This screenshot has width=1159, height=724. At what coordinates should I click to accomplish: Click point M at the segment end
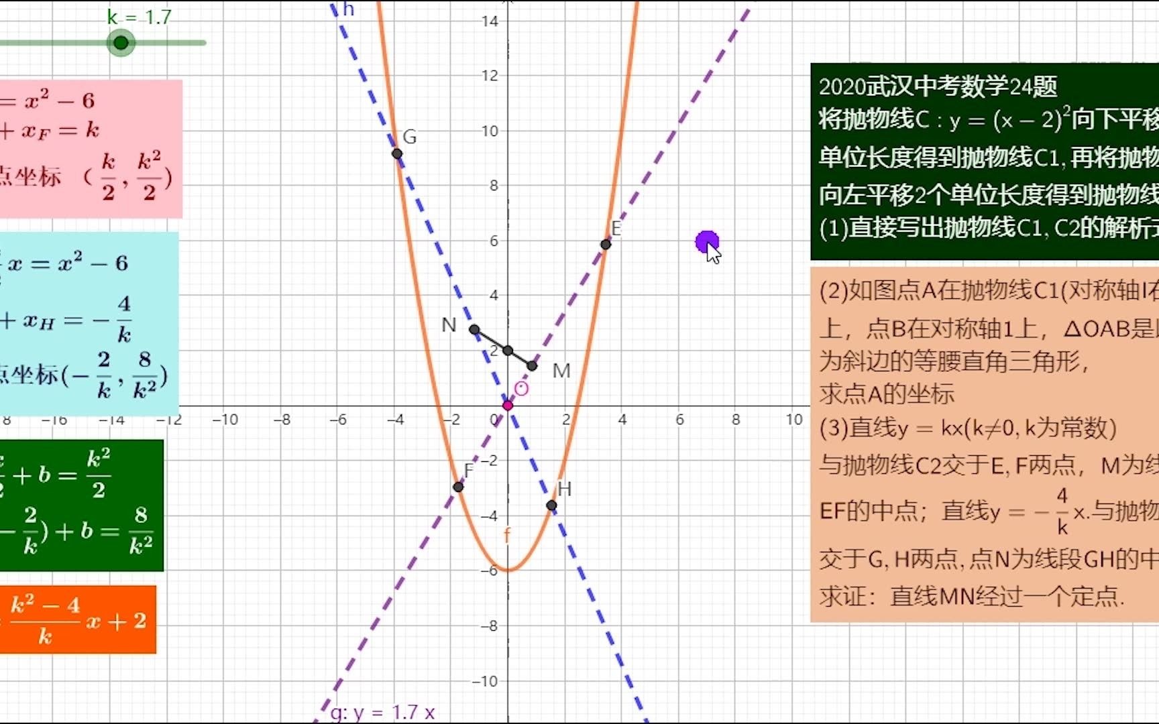pyautogui.click(x=532, y=366)
